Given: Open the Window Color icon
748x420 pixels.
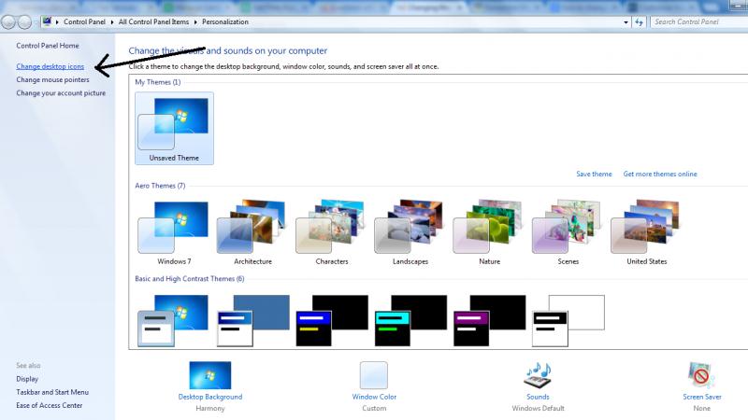Looking at the screenshot, I should [x=374, y=375].
